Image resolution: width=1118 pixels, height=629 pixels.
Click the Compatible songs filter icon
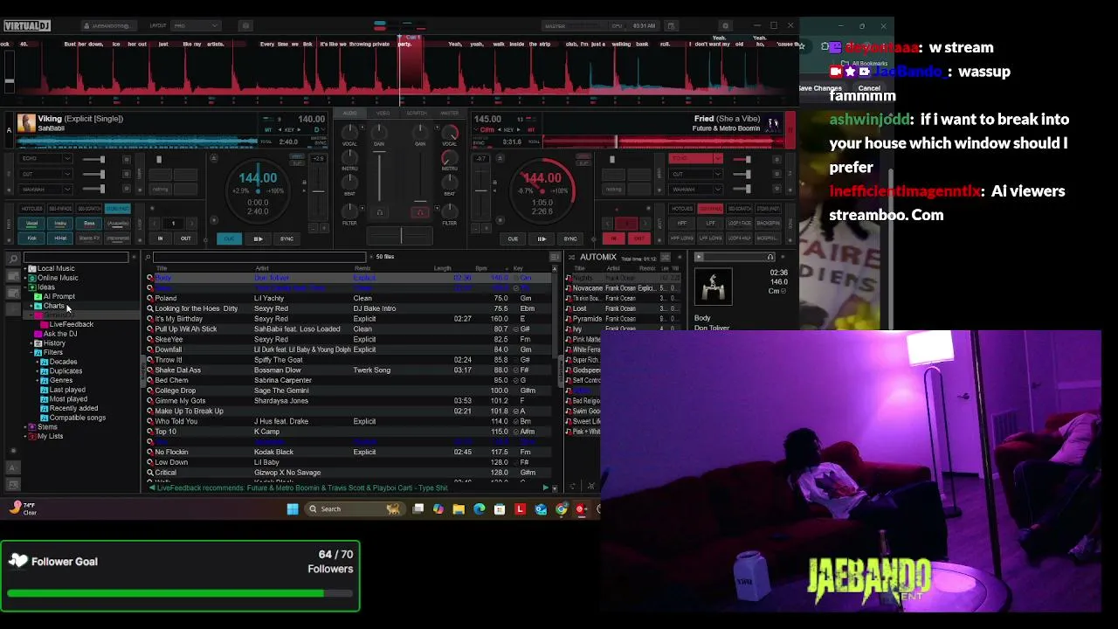pyautogui.click(x=45, y=418)
